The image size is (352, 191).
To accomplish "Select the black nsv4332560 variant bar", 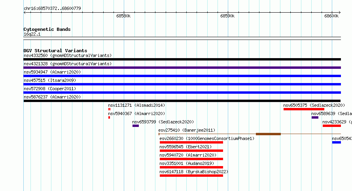I will click(x=182, y=59).
